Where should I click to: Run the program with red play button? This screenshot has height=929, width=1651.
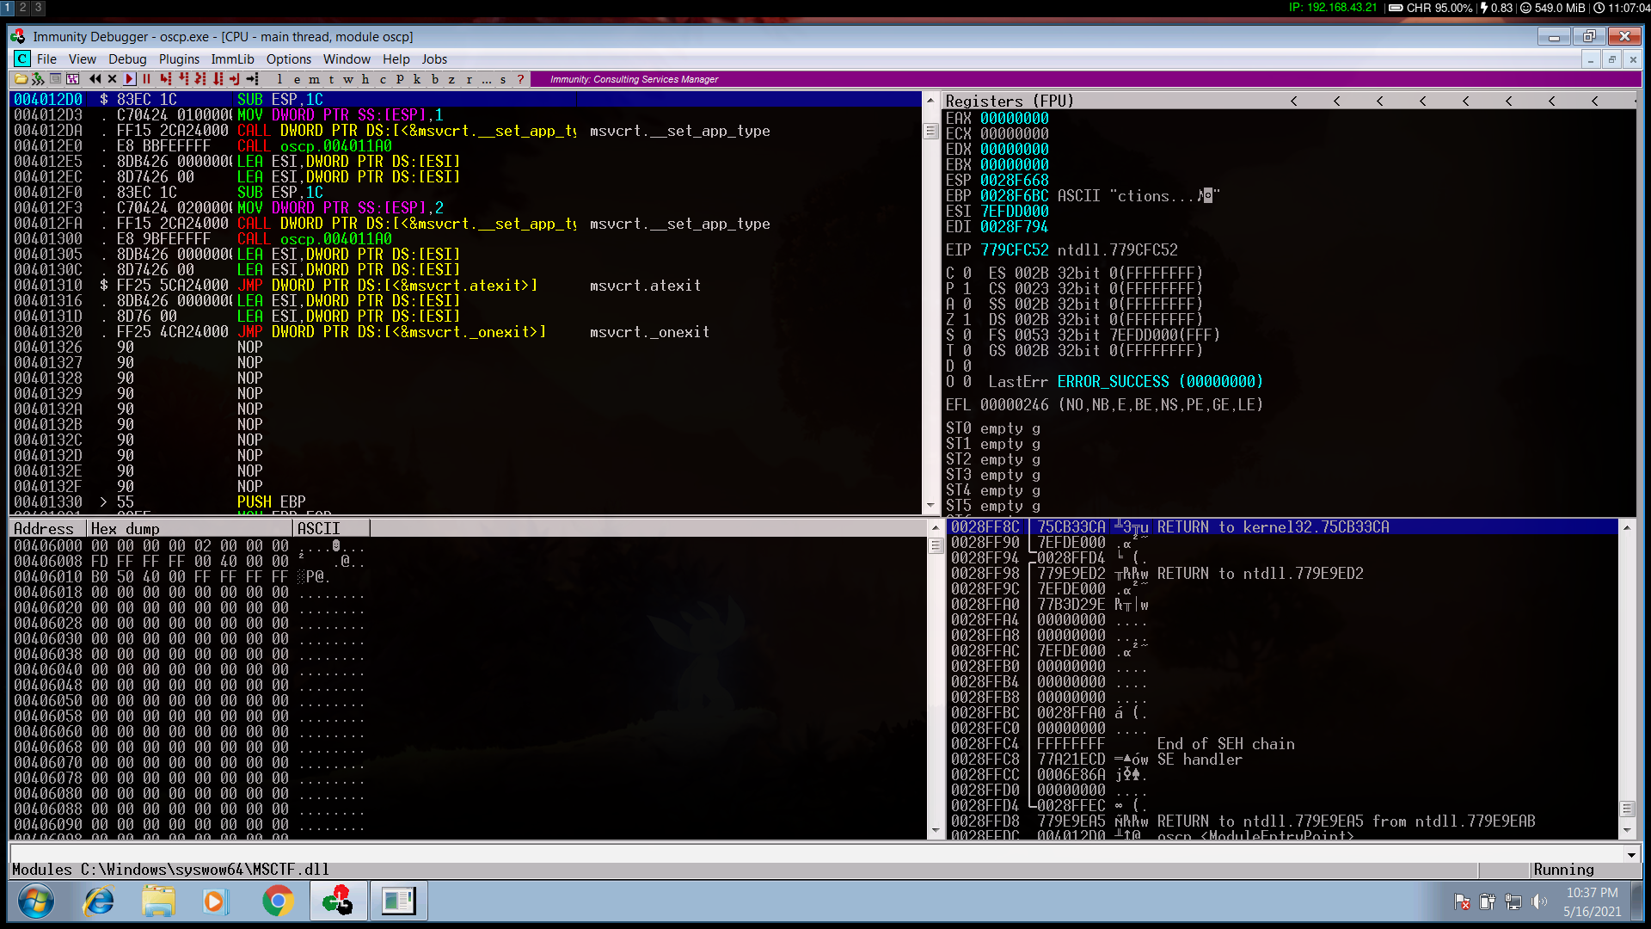tap(130, 79)
